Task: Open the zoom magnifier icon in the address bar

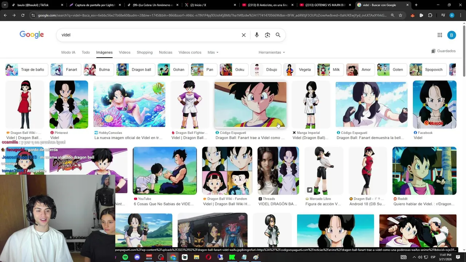Action: pos(392,15)
